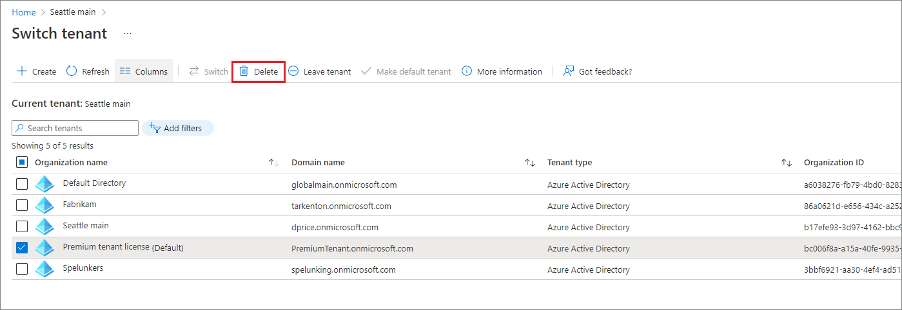The width and height of the screenshot is (902, 310).
Task: Click the Premium tenant license icon
Action: (44, 248)
